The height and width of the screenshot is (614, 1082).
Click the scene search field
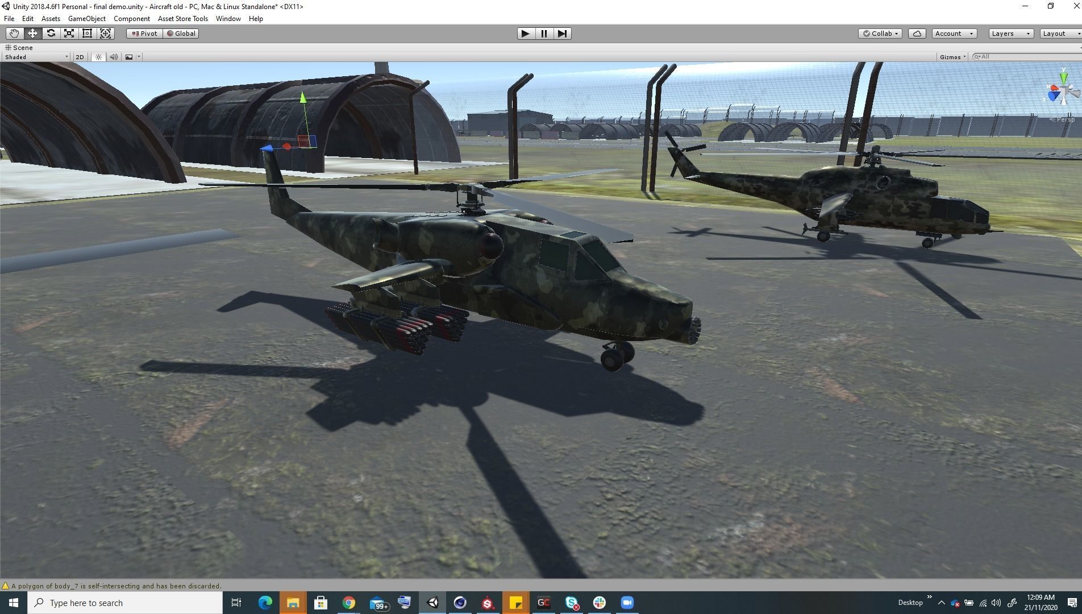[1027, 57]
